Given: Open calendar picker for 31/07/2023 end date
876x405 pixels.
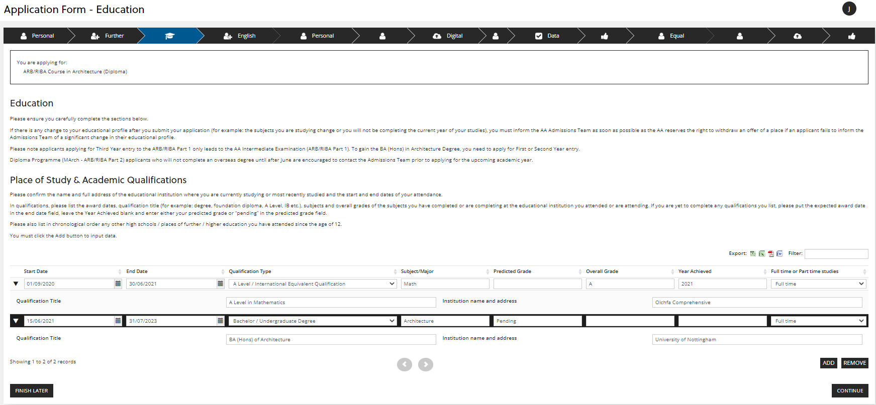Looking at the screenshot, I should pos(220,321).
